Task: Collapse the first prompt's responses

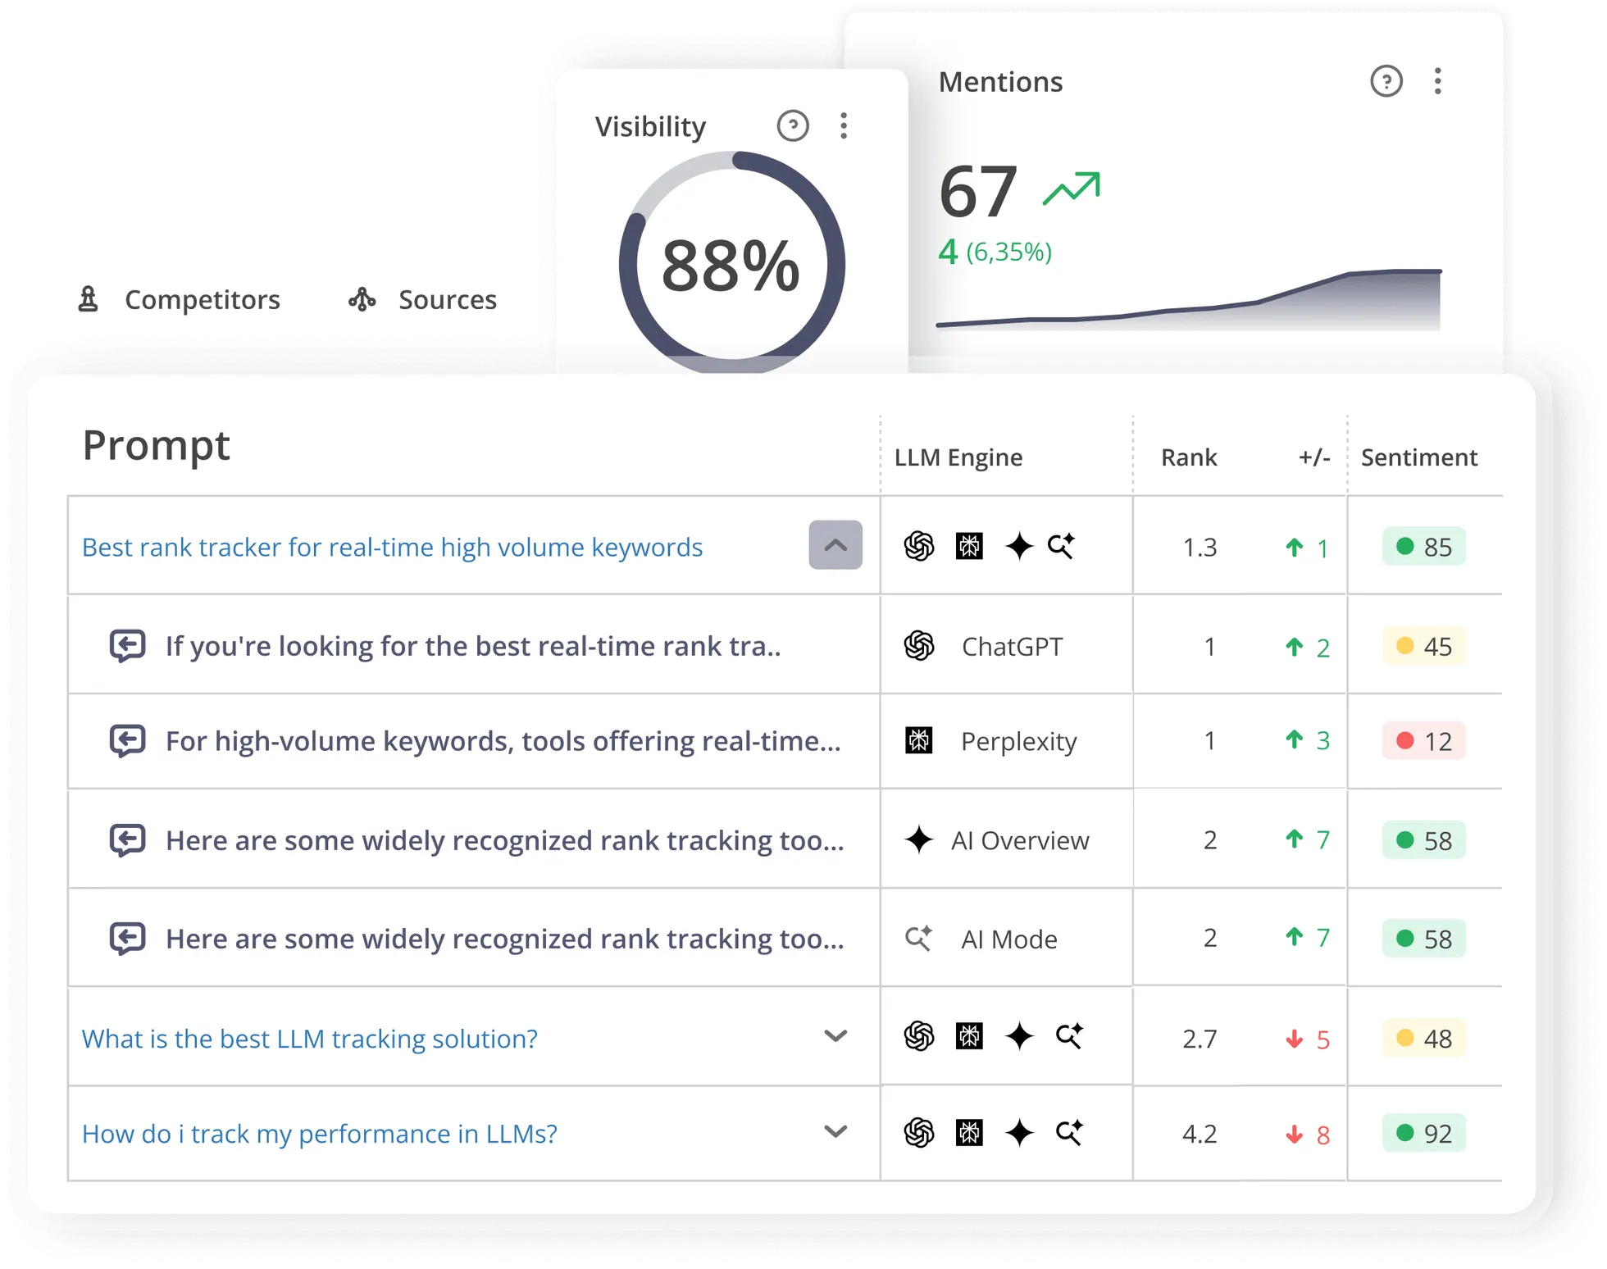Action: [835, 545]
